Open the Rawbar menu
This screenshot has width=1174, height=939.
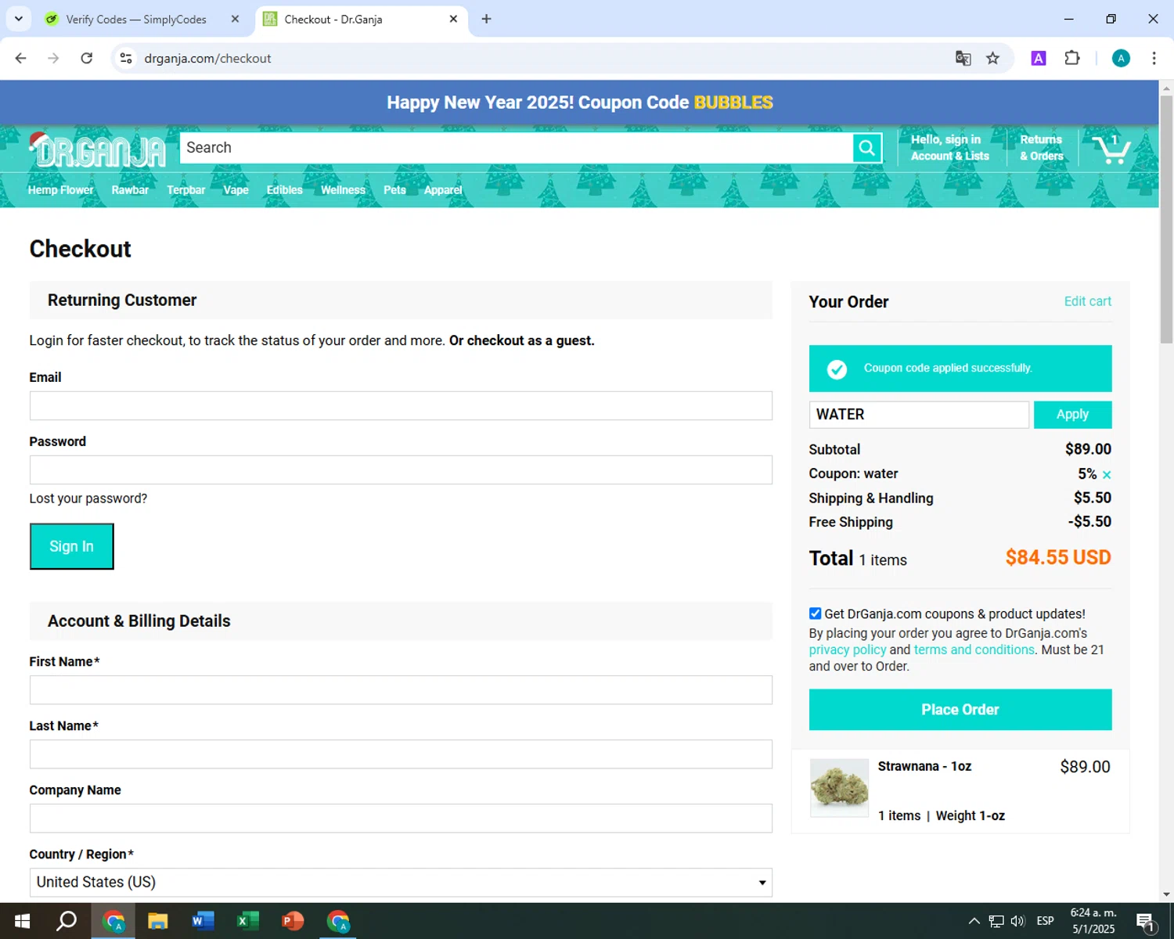tap(130, 190)
